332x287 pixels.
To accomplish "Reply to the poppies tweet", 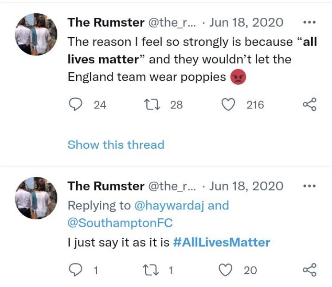I will click(x=76, y=105).
